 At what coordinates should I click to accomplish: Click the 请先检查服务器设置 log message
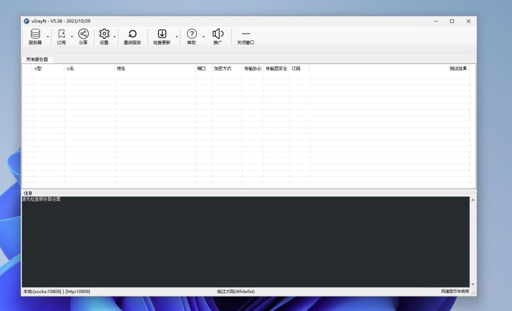(41, 199)
